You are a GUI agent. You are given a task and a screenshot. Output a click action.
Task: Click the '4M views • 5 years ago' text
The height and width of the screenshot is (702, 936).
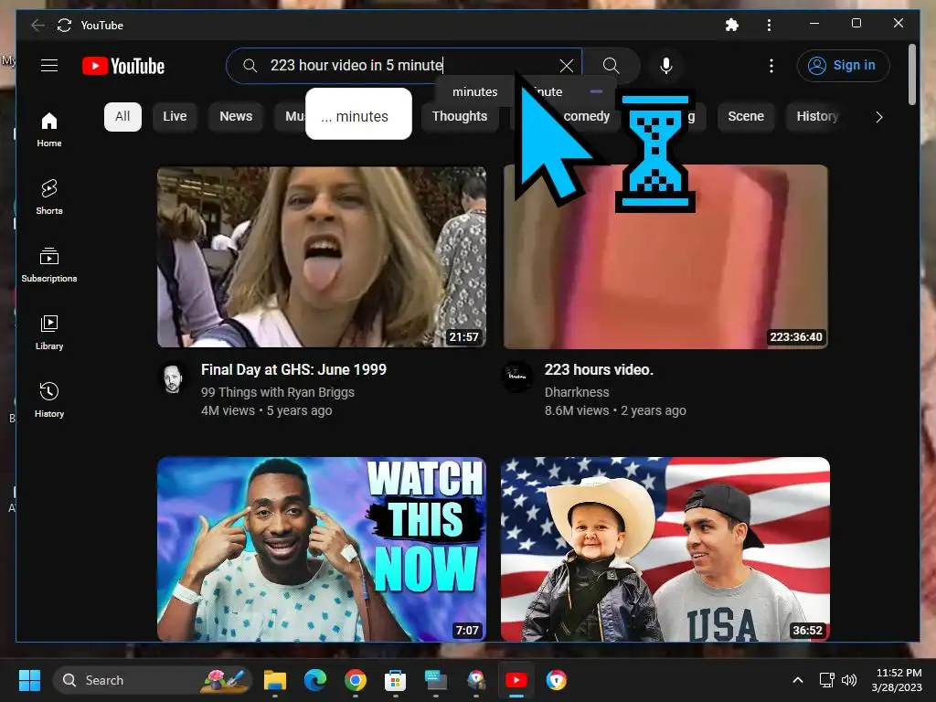tap(266, 410)
